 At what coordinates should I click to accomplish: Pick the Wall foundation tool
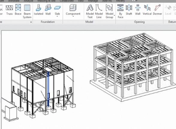[x=48, y=10]
